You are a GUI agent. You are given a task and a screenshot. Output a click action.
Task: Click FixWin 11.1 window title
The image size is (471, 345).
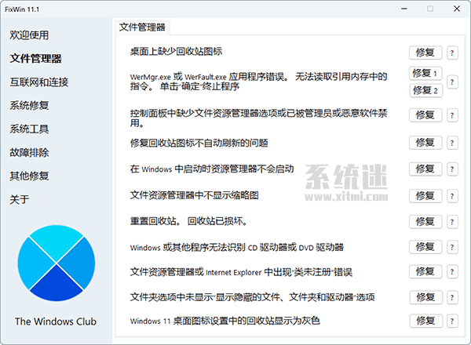22,9
